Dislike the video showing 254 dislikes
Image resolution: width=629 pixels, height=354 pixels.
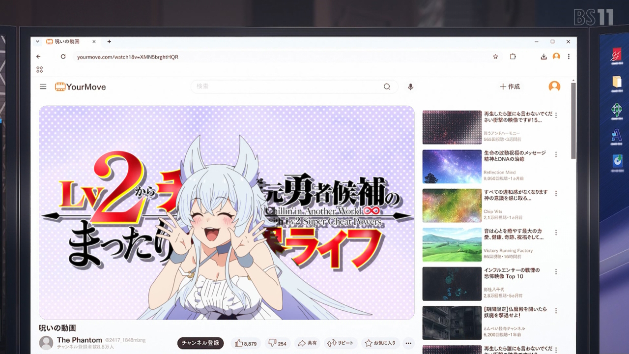click(x=278, y=343)
